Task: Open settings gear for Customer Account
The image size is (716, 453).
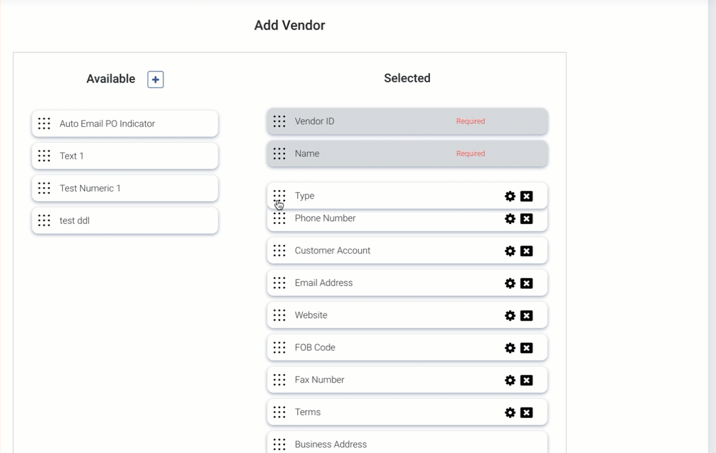Action: 510,251
